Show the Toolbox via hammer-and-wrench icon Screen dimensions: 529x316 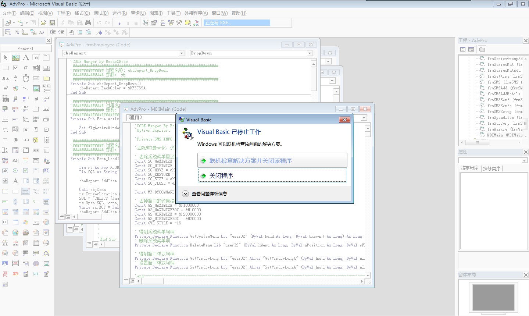[179, 23]
